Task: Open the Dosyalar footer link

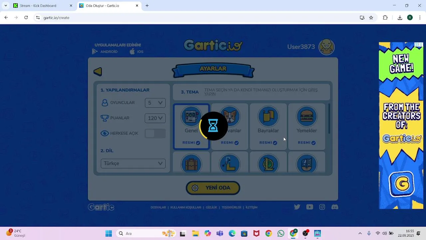Action: point(158,207)
